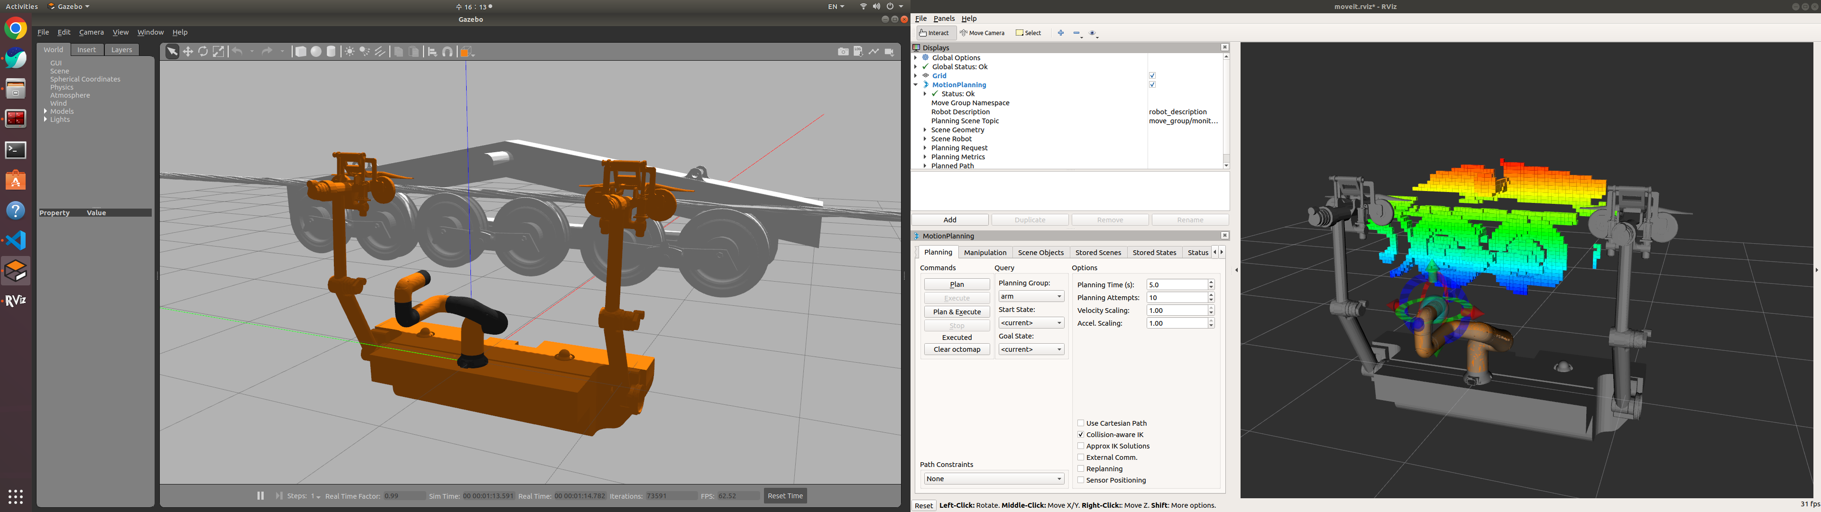Toggle the Grid display checkbox
This screenshot has height=512, width=1821.
[1152, 76]
